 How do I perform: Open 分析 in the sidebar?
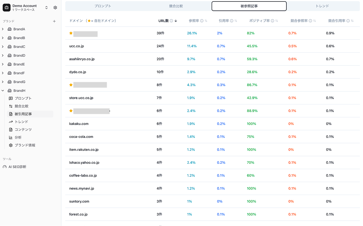[30, 138]
